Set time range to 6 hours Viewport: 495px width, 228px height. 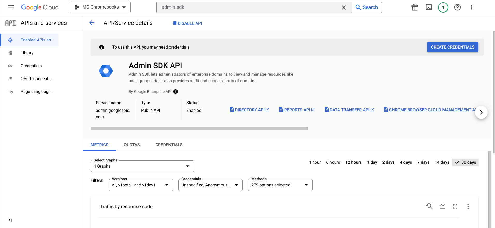pos(333,162)
